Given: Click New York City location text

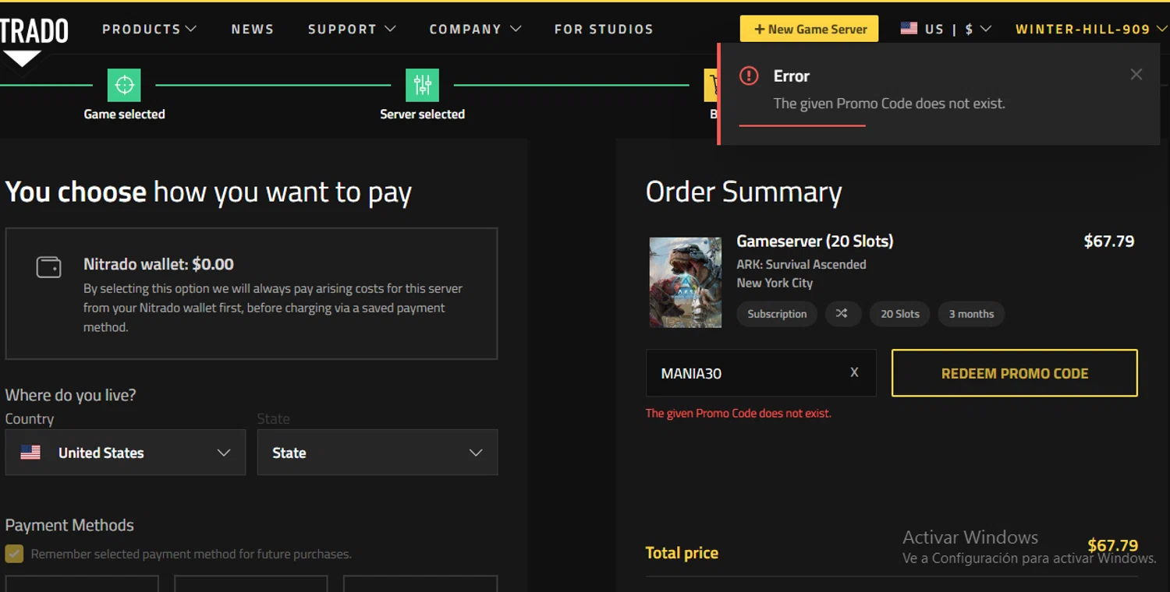Looking at the screenshot, I should [775, 283].
